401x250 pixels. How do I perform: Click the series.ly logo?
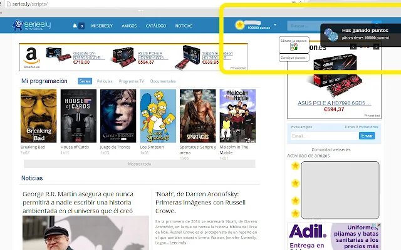coord(31,25)
